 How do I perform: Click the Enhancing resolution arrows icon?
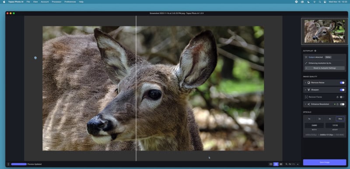[x=306, y=63]
